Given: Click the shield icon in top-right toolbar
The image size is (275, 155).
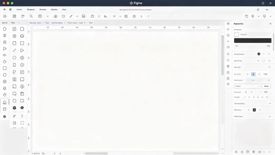Looking at the screenshot, I should (265, 16).
